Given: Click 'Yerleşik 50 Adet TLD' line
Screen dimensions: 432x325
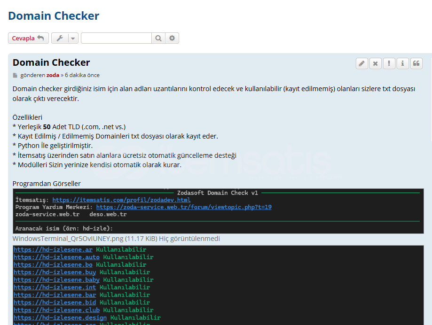Looking at the screenshot, I should tap(69, 127).
